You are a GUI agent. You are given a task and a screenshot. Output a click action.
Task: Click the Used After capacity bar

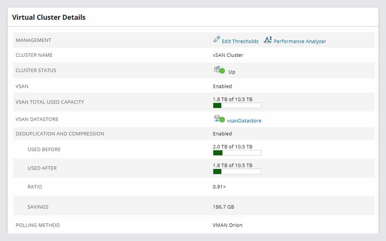237,171
